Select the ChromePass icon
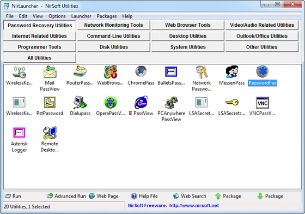The image size is (305, 214). click(141, 72)
